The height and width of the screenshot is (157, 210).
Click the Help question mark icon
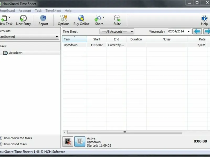point(204,18)
